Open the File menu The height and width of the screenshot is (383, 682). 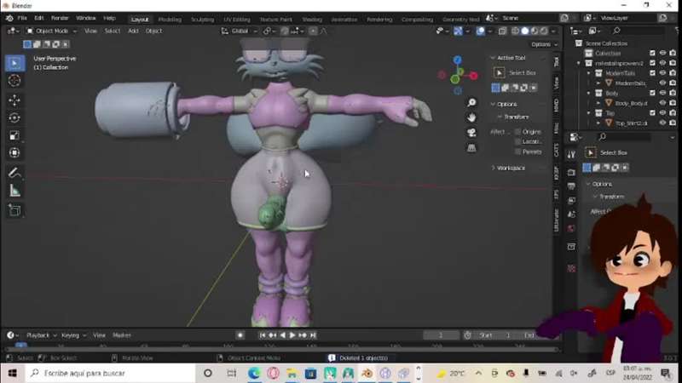point(22,18)
